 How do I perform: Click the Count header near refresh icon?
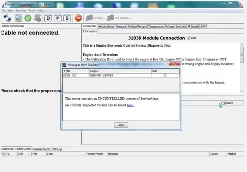(x=234, y=103)
